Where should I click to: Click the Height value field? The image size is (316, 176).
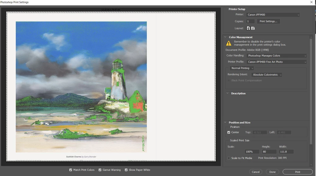click(269, 152)
